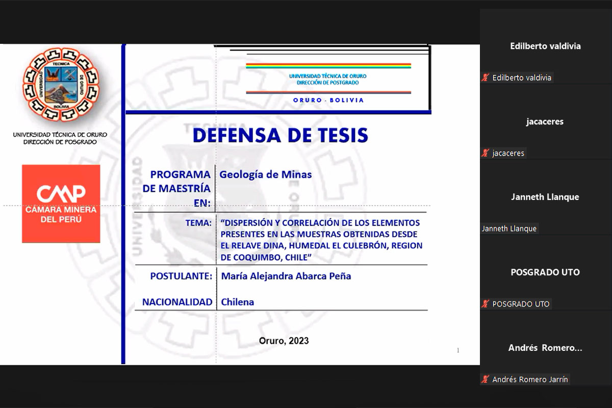
Task: Select the POSGRADO UTO video tile
Action: (x=546, y=275)
